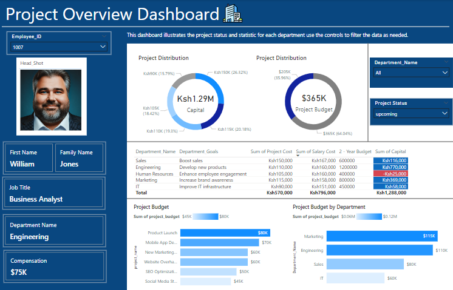453x290 pixels.
Task: Click the Ksh116,000 capital cell
Action: 390,160
